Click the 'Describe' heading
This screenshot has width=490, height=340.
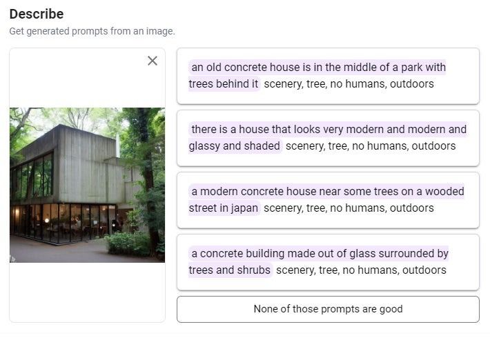click(x=37, y=14)
